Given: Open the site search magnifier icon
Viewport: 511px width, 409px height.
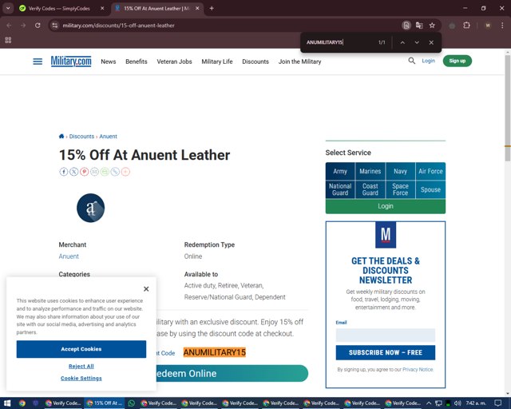Looking at the screenshot, I should [x=412, y=61].
